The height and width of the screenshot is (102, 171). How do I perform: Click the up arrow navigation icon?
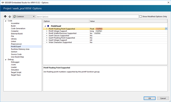tap(5, 17)
